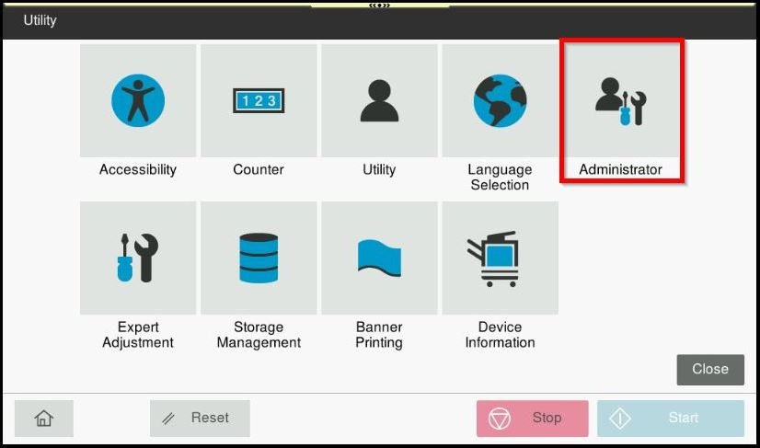Open the Device Information copier icon
Screen dimensions: 760x448
[500, 258]
